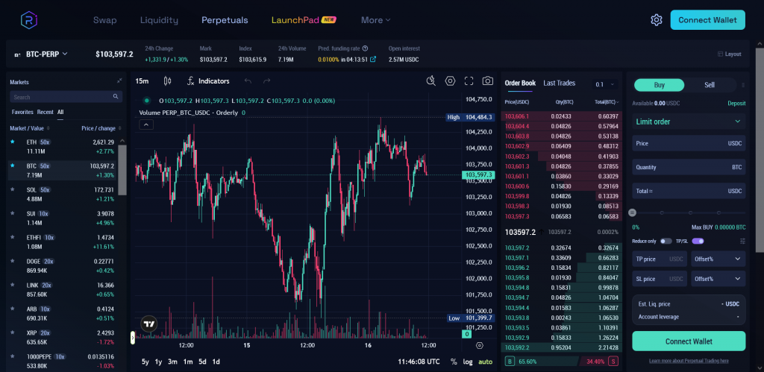The image size is (764, 372).
Task: Disable the TP/SL switch
Action: (x=698, y=241)
